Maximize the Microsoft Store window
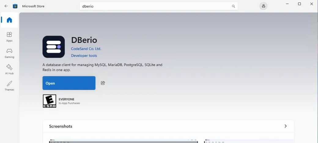Image resolution: width=318 pixels, height=143 pixels. (299, 4)
